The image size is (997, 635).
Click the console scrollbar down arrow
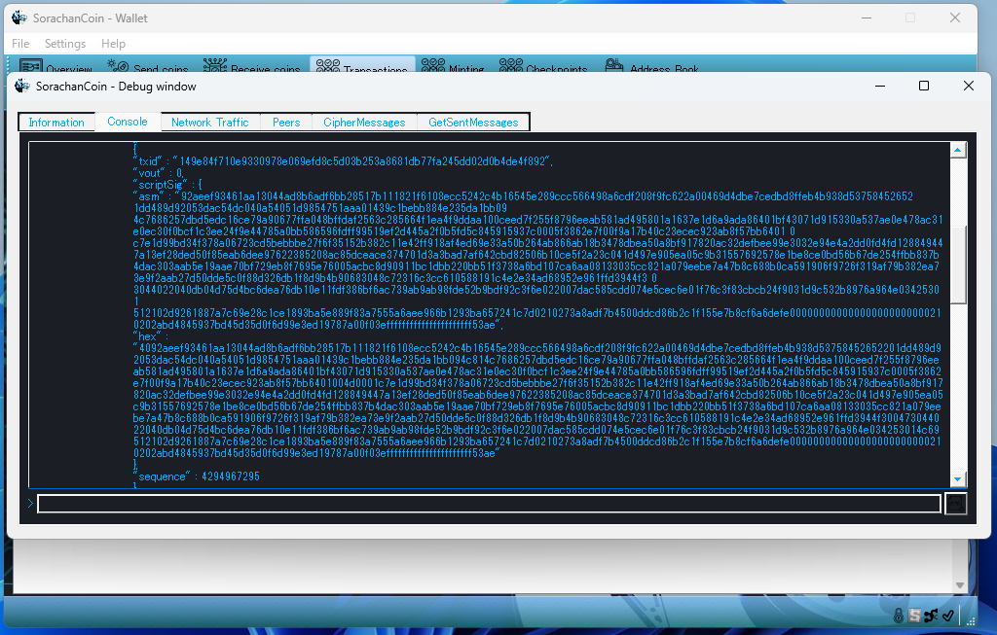coord(957,479)
